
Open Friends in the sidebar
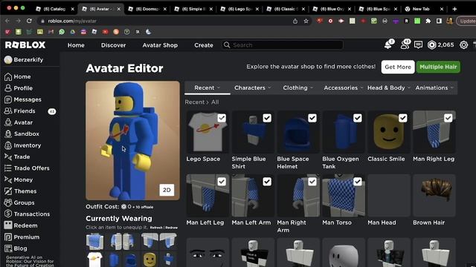tap(20, 111)
